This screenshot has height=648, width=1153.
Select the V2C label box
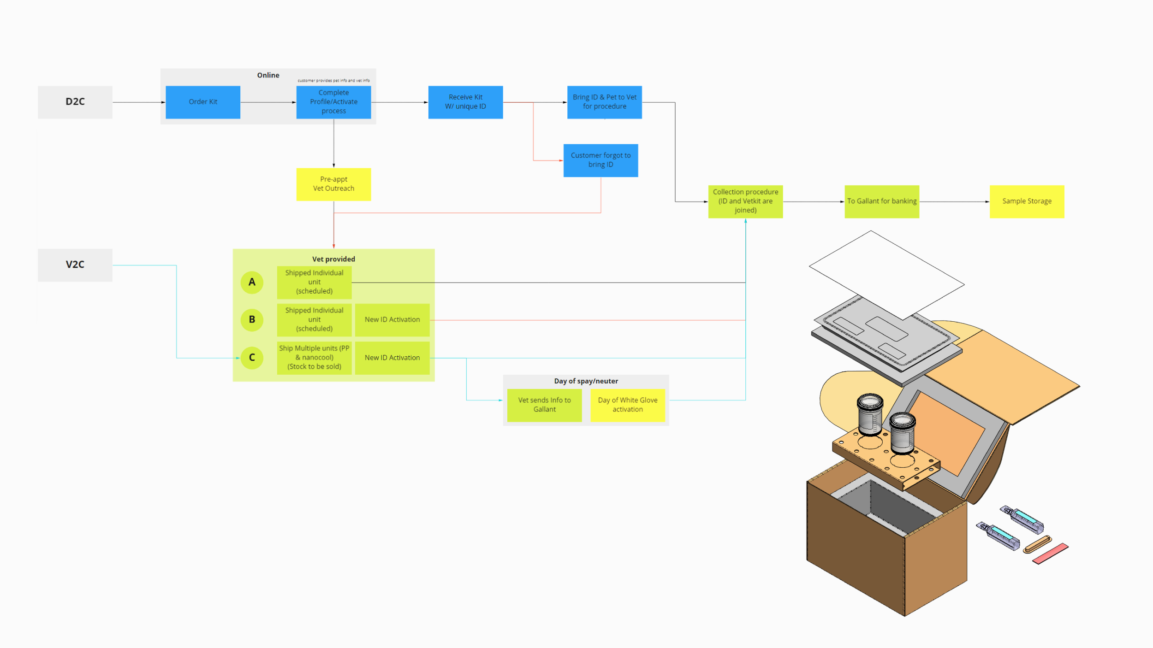[75, 265]
